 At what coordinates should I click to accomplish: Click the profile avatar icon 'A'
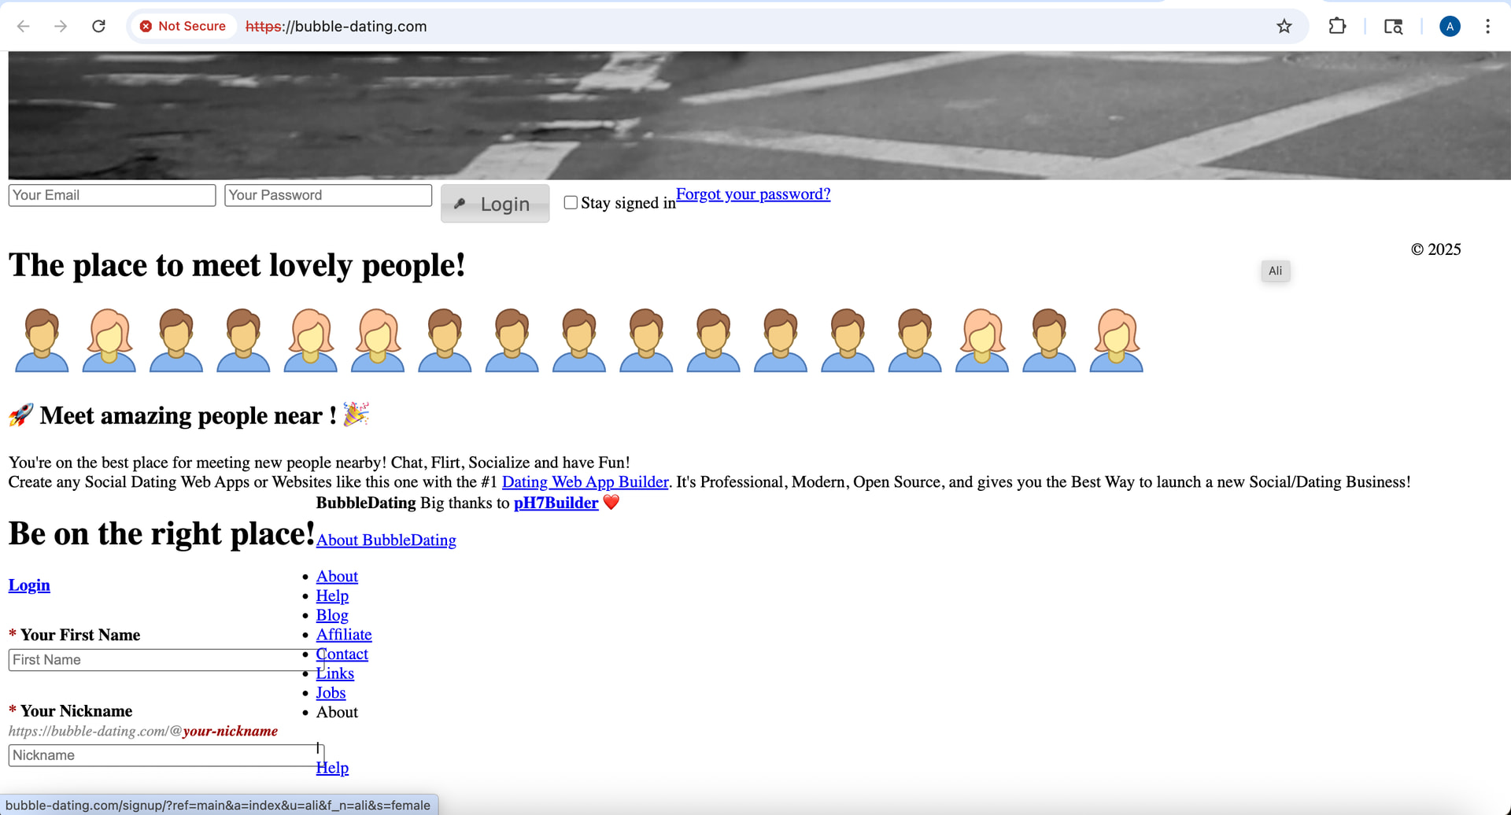pyautogui.click(x=1449, y=26)
